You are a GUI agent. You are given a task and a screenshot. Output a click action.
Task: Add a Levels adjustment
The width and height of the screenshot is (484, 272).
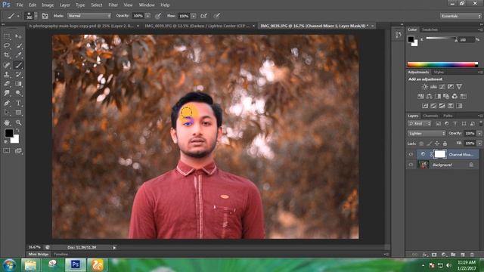pyautogui.click(x=433, y=87)
